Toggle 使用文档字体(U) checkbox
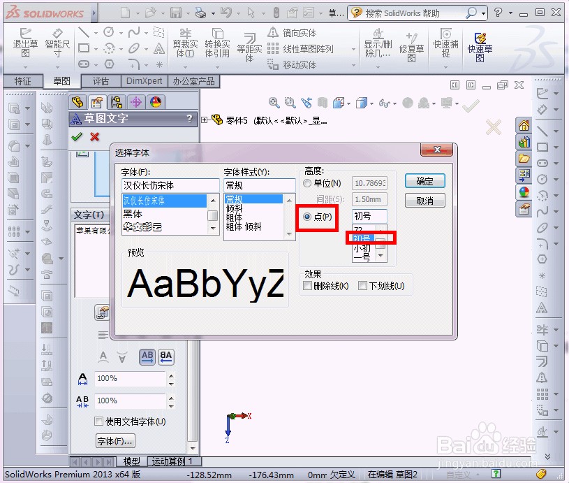Image resolution: width=569 pixels, height=483 pixels. [98, 421]
